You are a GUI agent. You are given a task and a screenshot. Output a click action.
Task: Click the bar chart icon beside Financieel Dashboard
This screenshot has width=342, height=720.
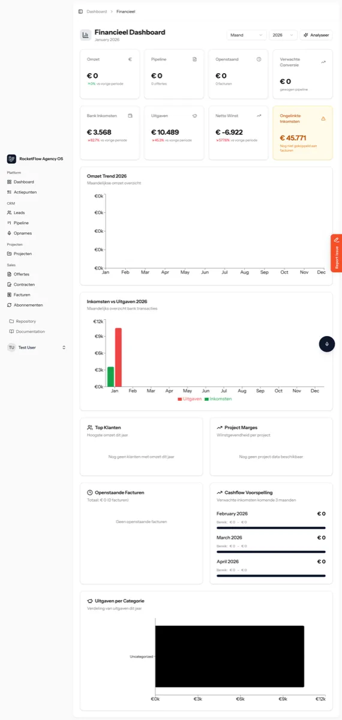[86, 35]
